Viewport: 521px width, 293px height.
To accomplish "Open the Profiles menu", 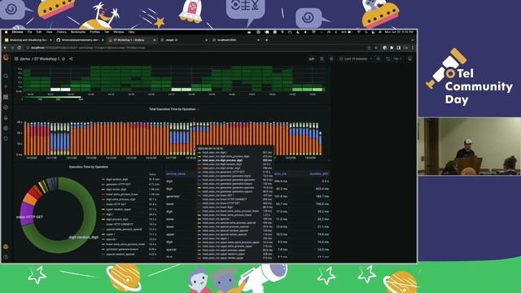I will pos(95,32).
